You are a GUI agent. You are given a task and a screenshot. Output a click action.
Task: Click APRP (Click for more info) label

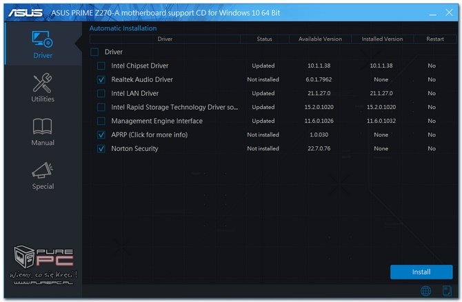(x=150, y=134)
